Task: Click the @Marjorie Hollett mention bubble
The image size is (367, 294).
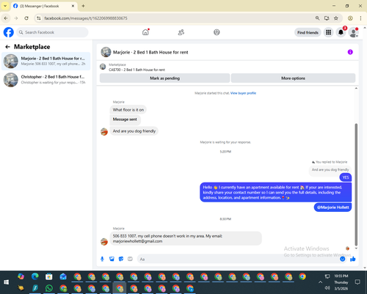Action: [x=333, y=207]
